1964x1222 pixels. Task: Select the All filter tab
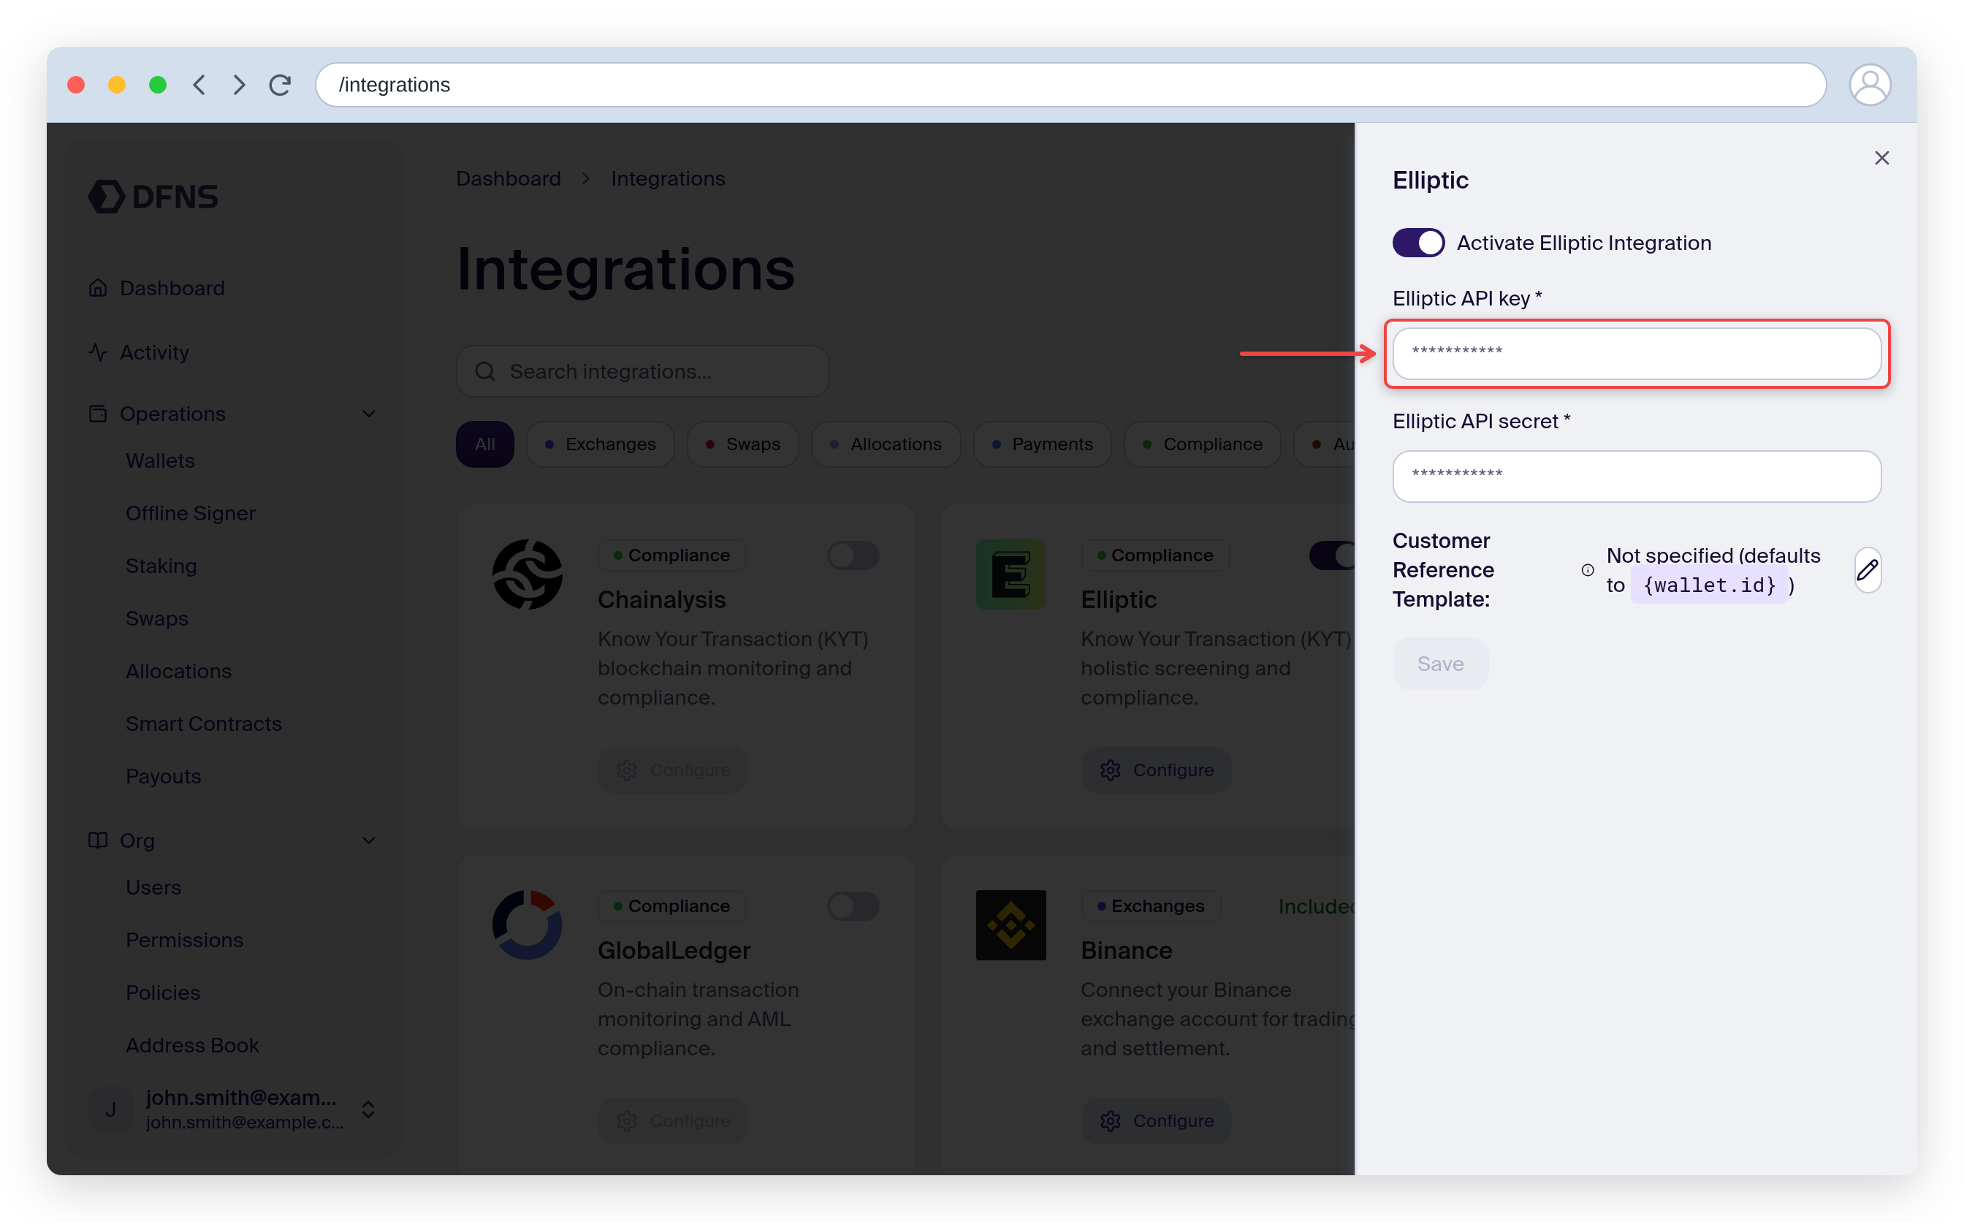[484, 444]
